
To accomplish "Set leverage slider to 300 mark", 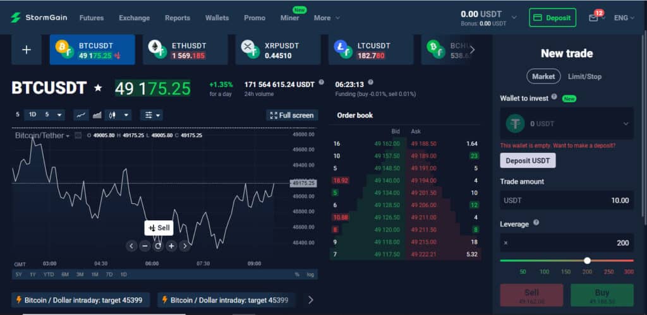I will (x=629, y=271).
